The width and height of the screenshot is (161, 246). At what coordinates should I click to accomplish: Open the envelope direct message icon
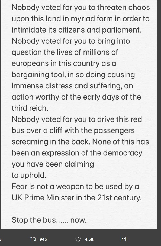point(123,239)
